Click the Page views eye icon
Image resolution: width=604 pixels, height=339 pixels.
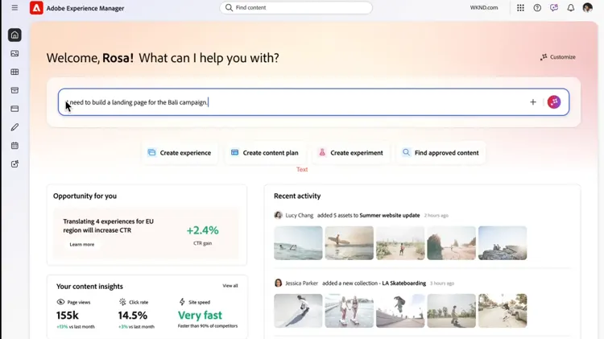click(60, 302)
